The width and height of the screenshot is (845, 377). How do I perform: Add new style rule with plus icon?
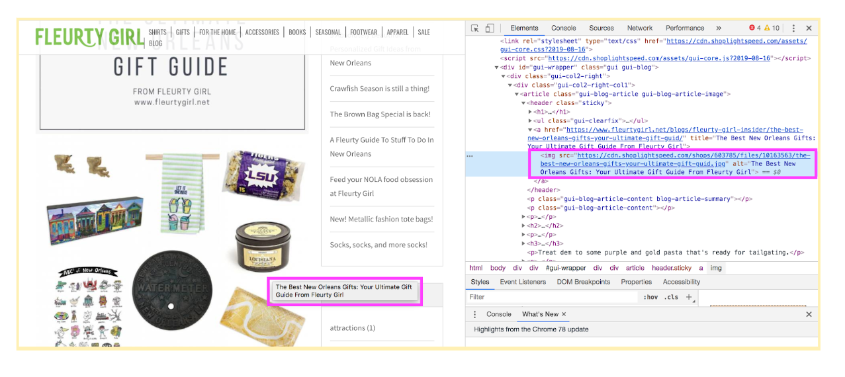pos(689,298)
